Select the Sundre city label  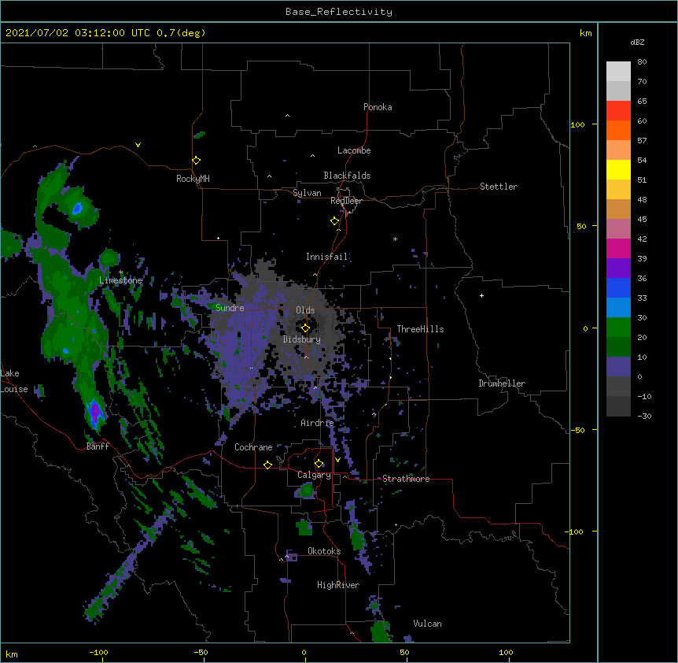tap(230, 308)
